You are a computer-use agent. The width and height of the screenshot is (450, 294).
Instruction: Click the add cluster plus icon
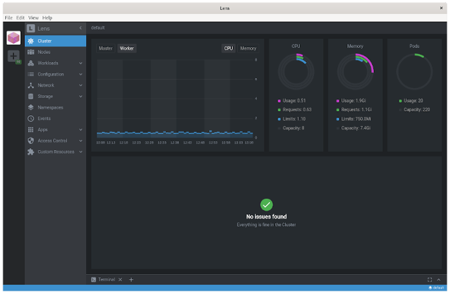click(x=13, y=57)
